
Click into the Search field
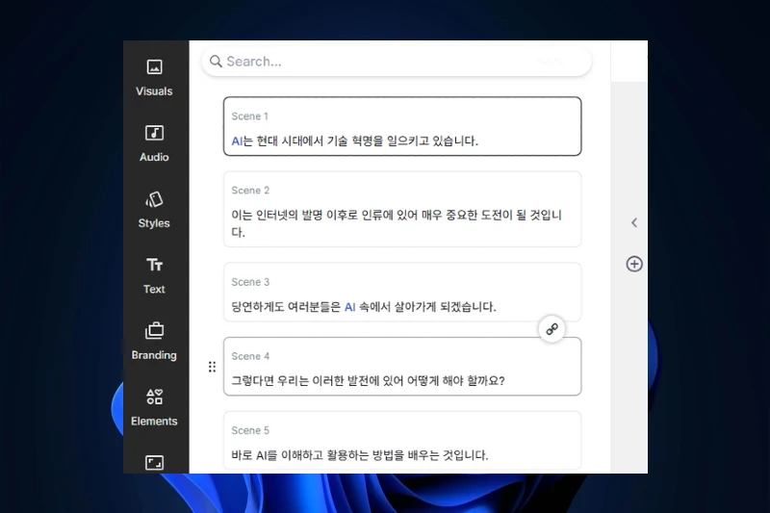point(397,62)
